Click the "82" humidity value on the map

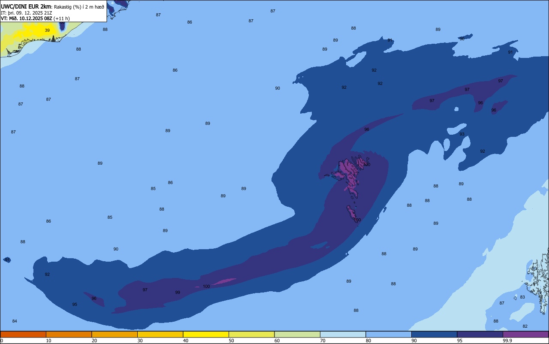pos(525,326)
